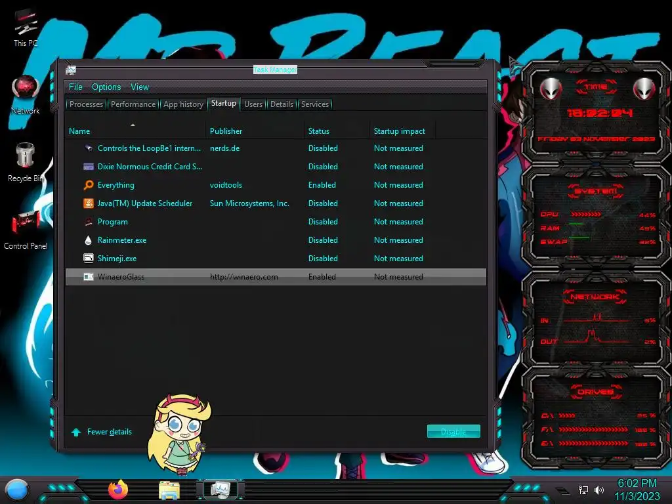Click the sort arrow above Name column
This screenshot has width=672, height=504.
point(133,125)
